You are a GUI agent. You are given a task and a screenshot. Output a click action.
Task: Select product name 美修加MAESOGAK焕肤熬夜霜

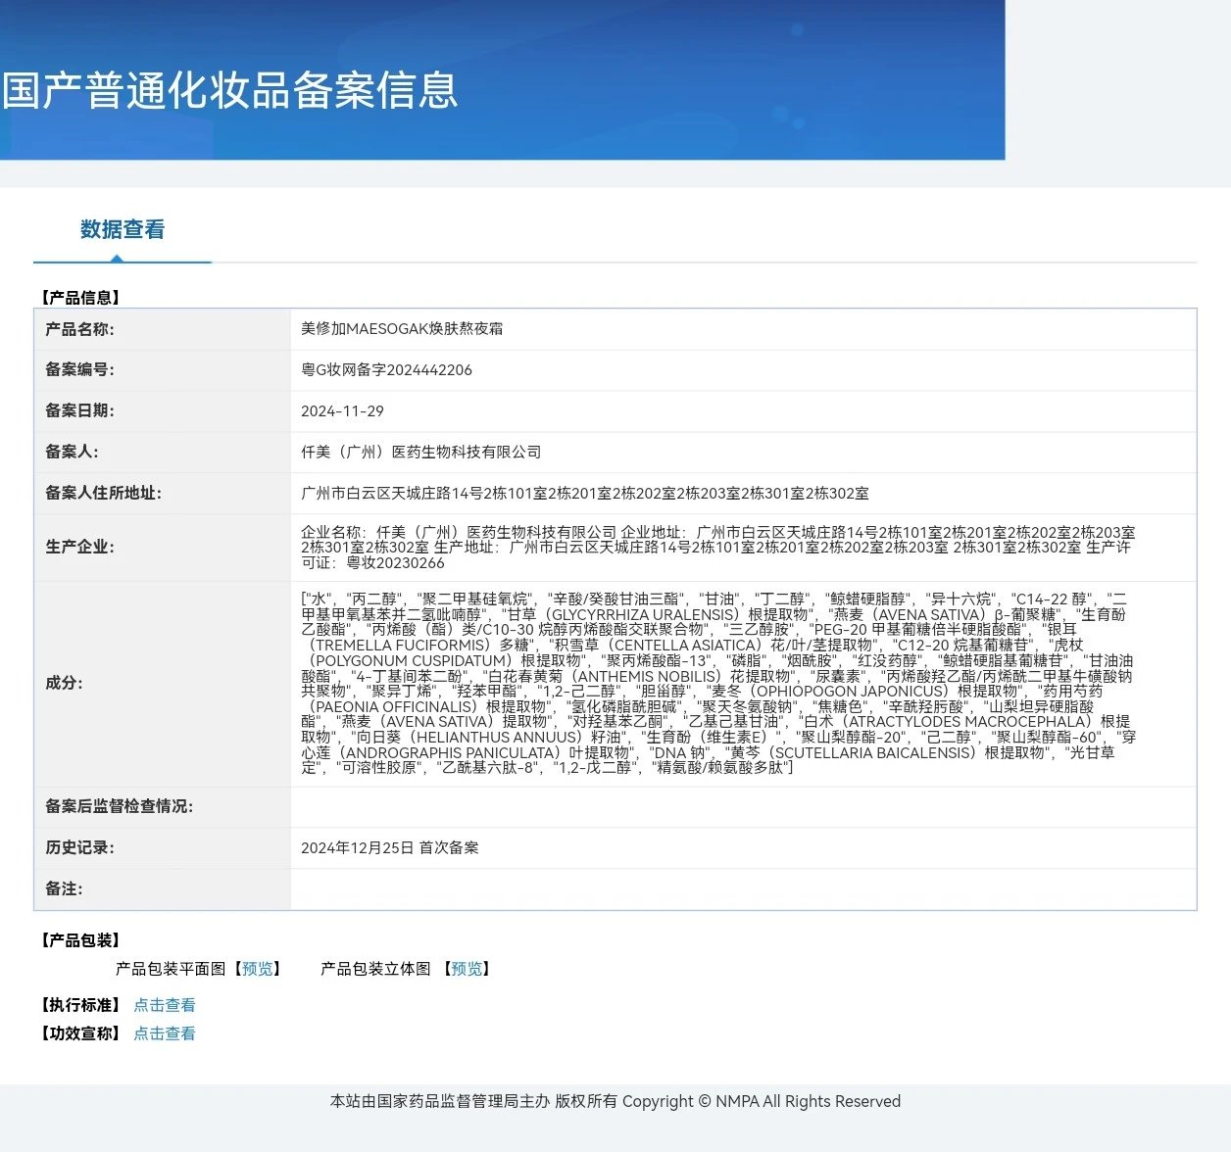[402, 329]
